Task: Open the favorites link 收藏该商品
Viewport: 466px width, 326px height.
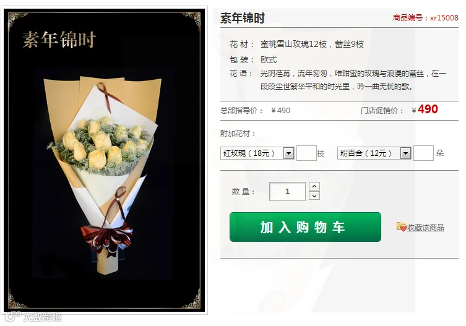Action: click(426, 228)
